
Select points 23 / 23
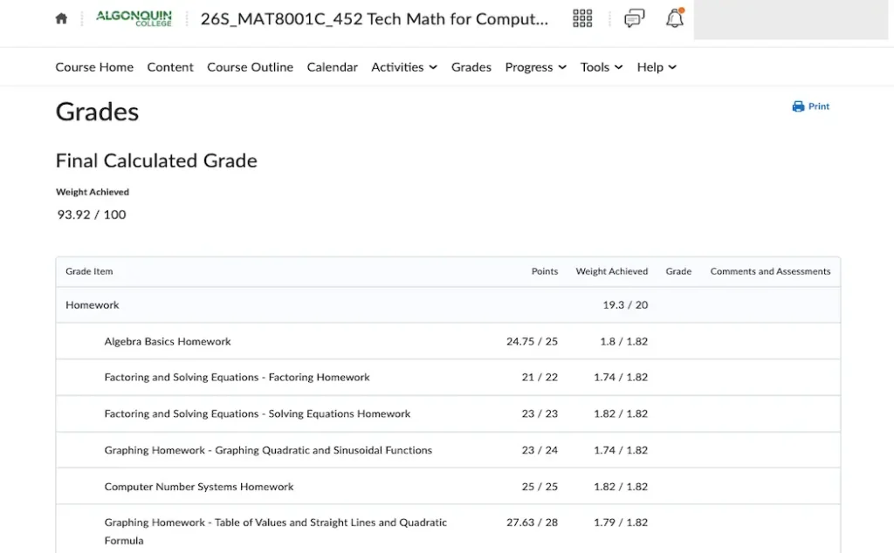tap(540, 414)
